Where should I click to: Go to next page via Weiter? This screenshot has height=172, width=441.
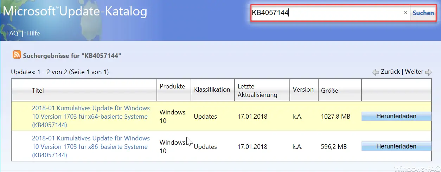414,72
